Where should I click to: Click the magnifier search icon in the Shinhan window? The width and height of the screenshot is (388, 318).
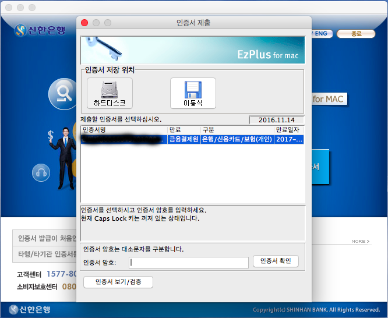[x=63, y=94]
